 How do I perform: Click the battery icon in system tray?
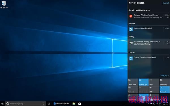151,104
